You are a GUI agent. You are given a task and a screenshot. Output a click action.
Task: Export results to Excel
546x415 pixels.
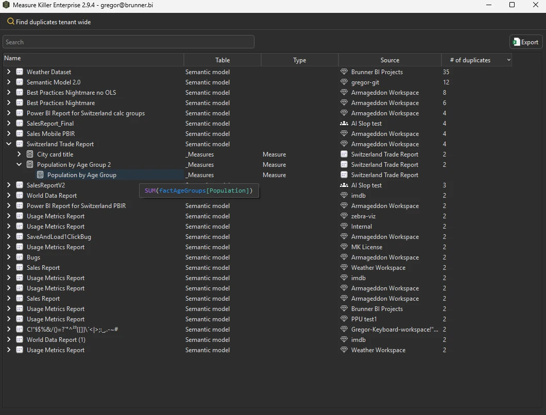(526, 42)
